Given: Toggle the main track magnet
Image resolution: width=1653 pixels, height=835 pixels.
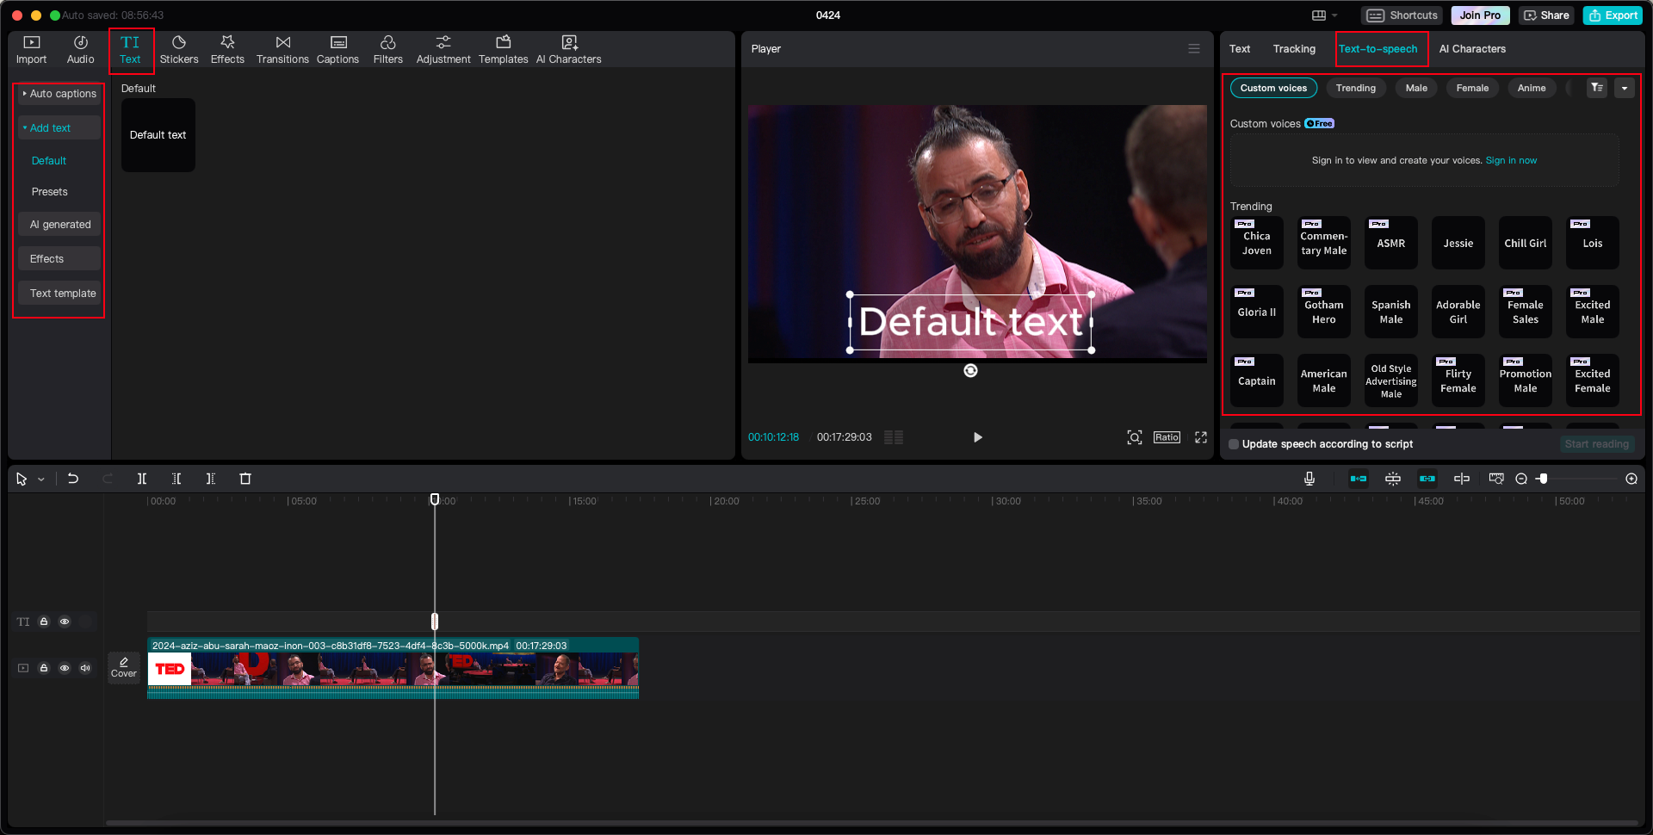Looking at the screenshot, I should click(1359, 479).
